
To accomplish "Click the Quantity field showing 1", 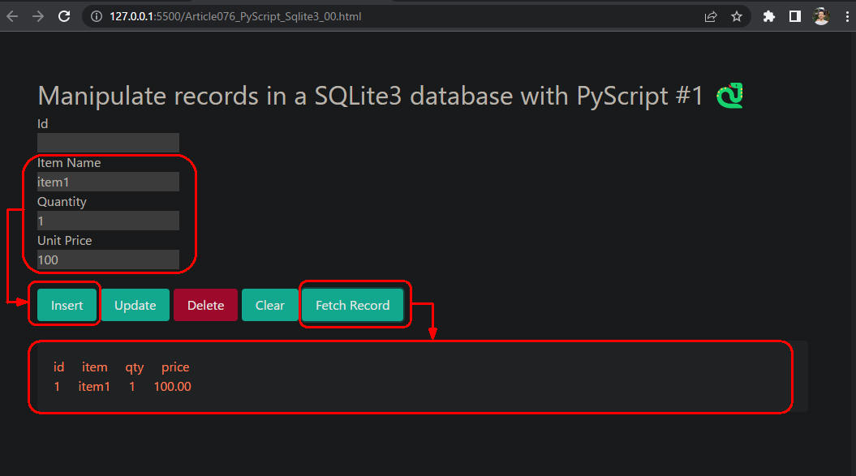I will tap(108, 221).
